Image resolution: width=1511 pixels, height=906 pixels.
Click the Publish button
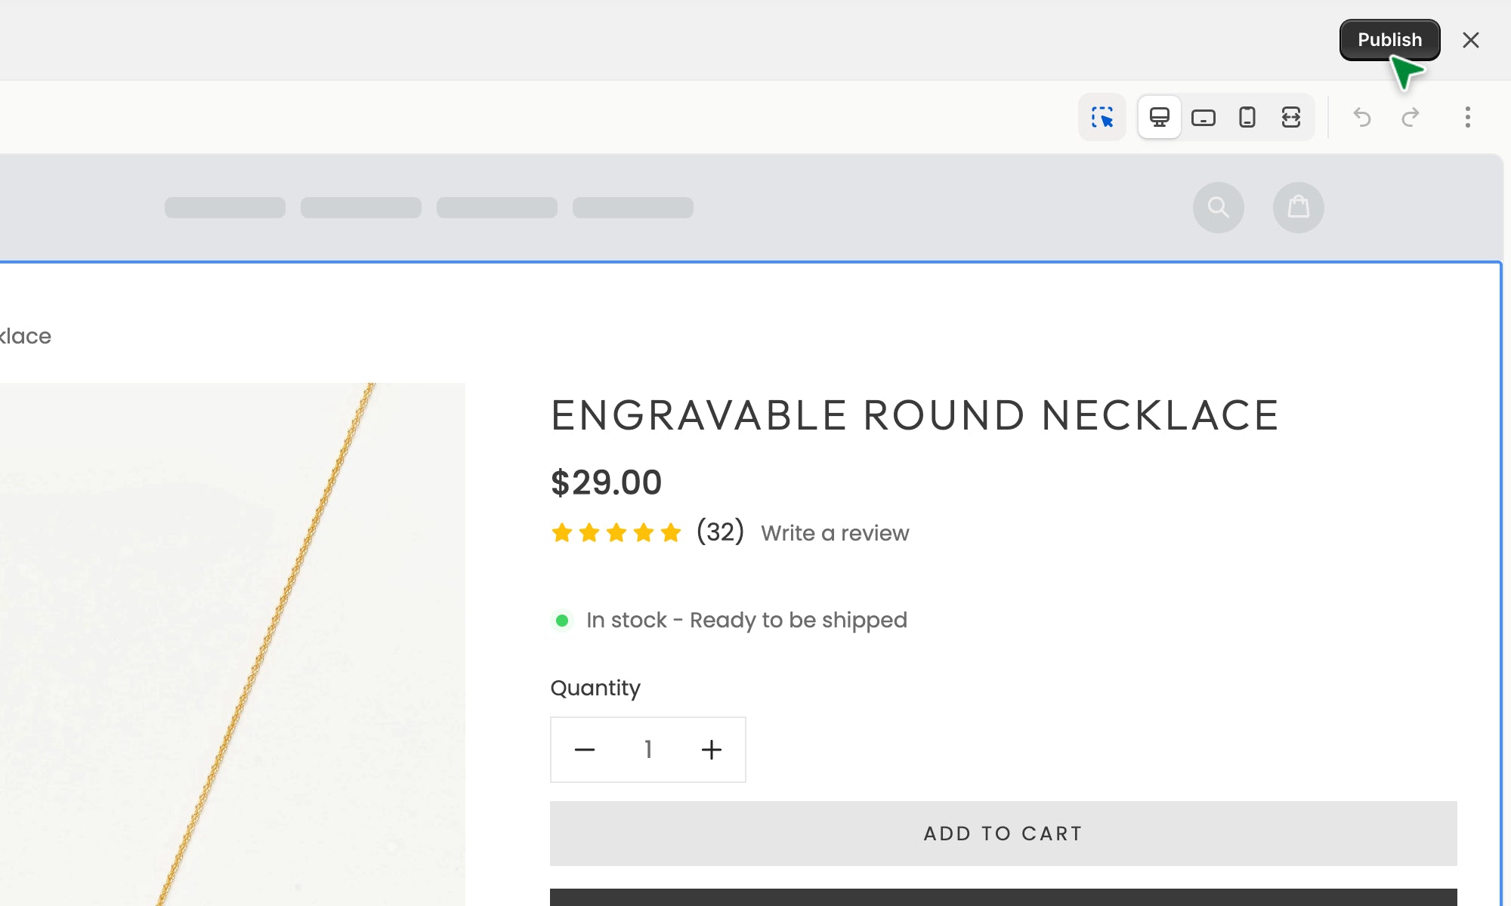(x=1389, y=40)
